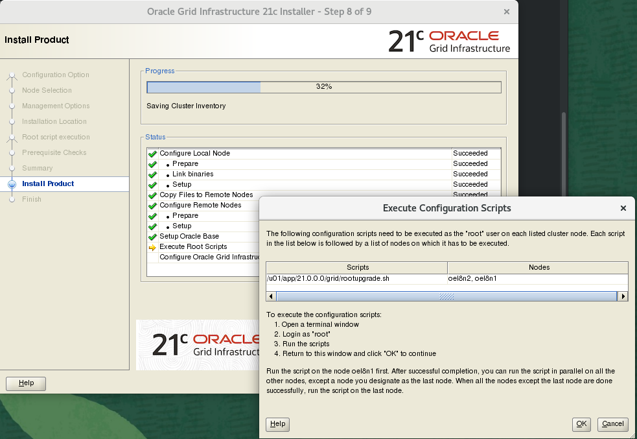Click the scripts table left scroll arrow

(271, 296)
